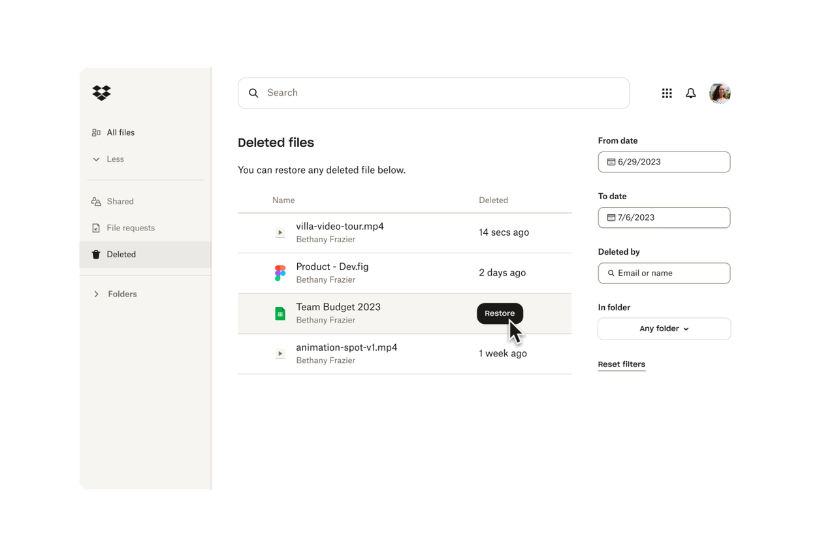Open your profile avatar picture

click(719, 93)
